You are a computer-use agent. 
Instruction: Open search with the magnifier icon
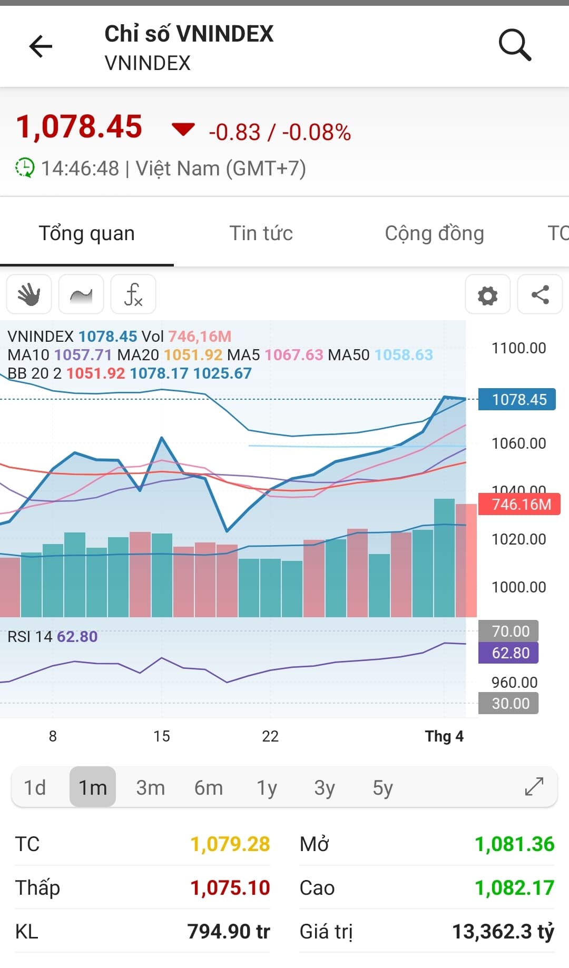tap(515, 45)
